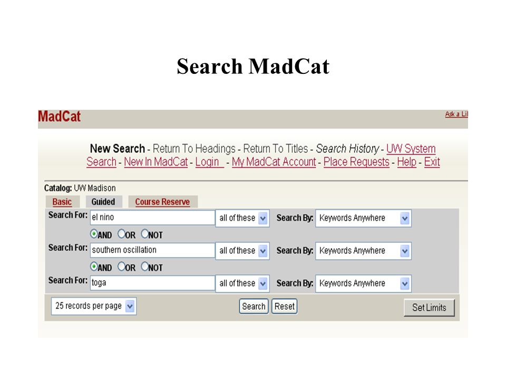The height and width of the screenshot is (380, 506).
Task: Click the Search button
Action: pyautogui.click(x=254, y=306)
